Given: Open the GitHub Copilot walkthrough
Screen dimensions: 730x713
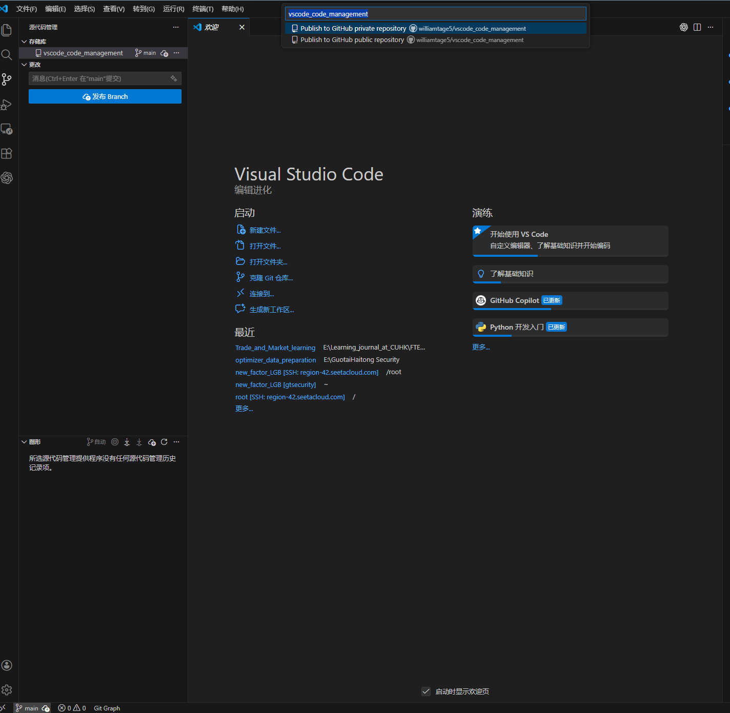Looking at the screenshot, I should [570, 301].
